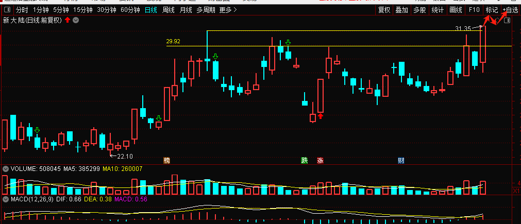Click the red up arrow signal above 涨 marker
Image resolution: width=521 pixels, height=224 pixels.
click(321, 116)
